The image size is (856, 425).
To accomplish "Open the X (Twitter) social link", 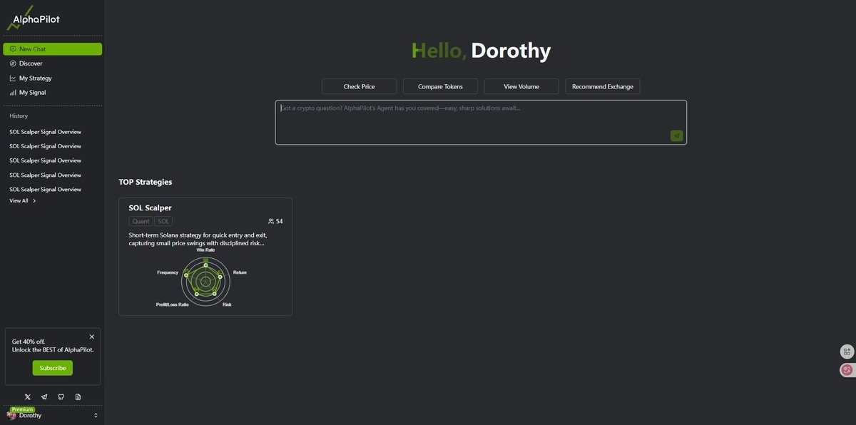I will click(28, 396).
